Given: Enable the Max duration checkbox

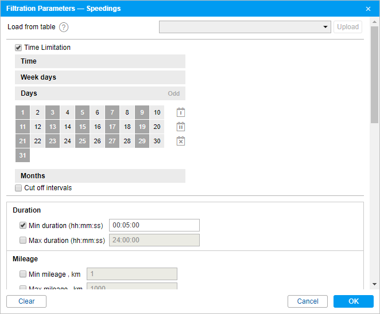Looking at the screenshot, I should pos(23,240).
